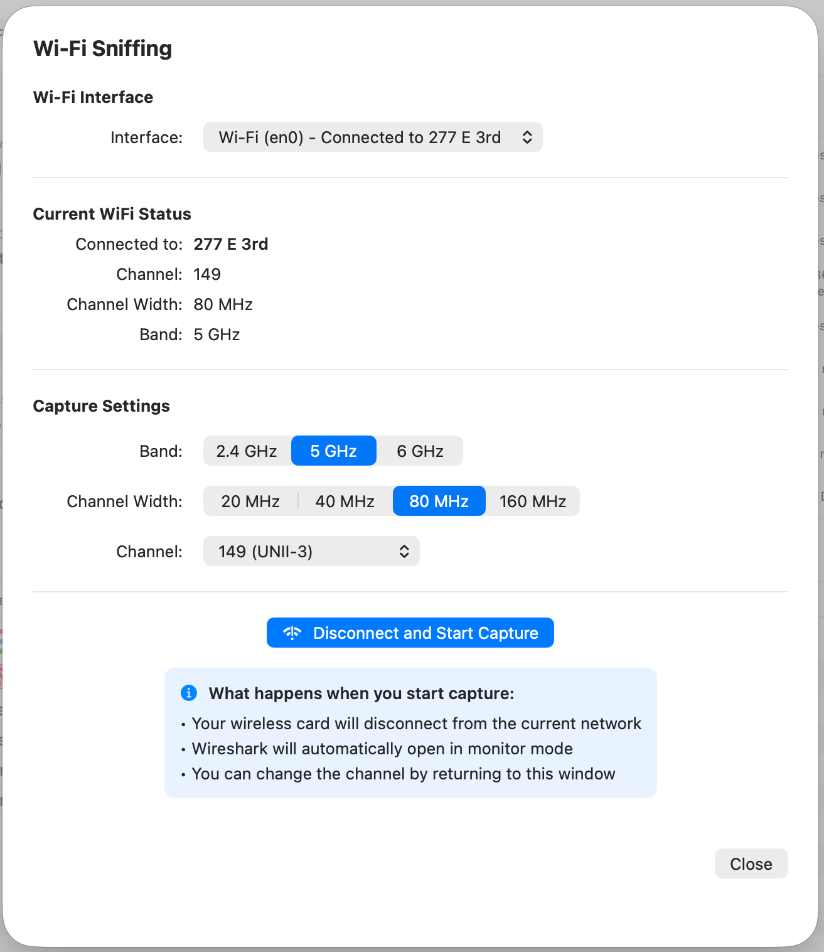Click the Disconnect and Start Capture button
Image resolution: width=824 pixels, height=952 pixels.
click(410, 633)
